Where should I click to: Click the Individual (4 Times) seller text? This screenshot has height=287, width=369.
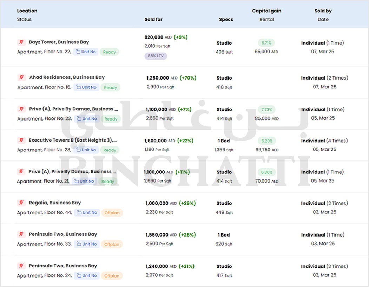tap(324, 141)
